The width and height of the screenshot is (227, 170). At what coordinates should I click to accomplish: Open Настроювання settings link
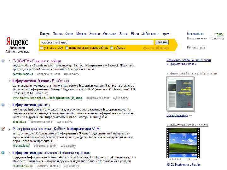(x=197, y=38)
